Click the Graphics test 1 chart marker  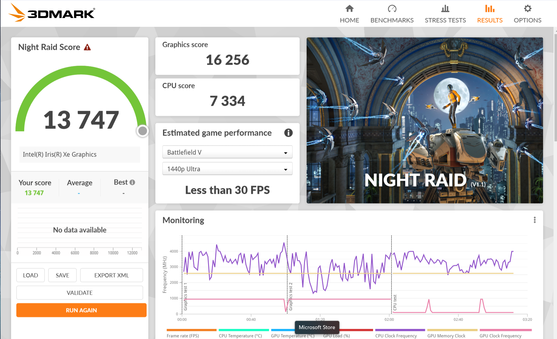(185, 296)
